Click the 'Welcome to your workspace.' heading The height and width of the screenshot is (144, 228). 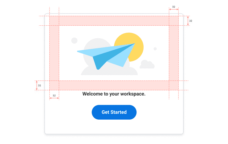point(114,94)
